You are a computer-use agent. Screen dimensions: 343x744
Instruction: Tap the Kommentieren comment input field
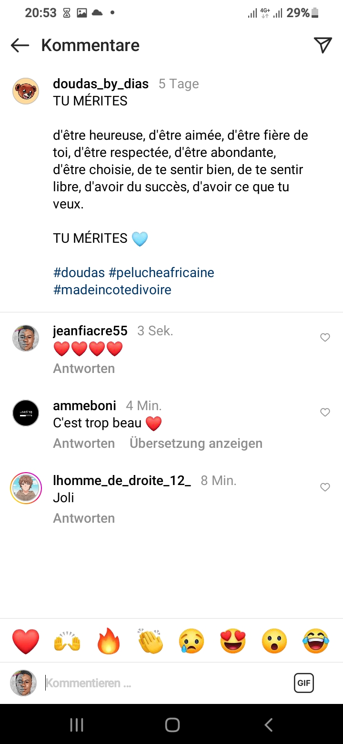(x=162, y=683)
